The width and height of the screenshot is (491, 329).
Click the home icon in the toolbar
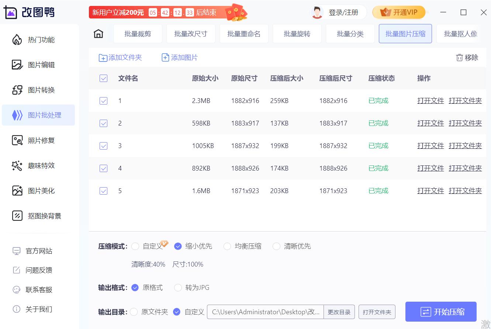click(x=98, y=33)
